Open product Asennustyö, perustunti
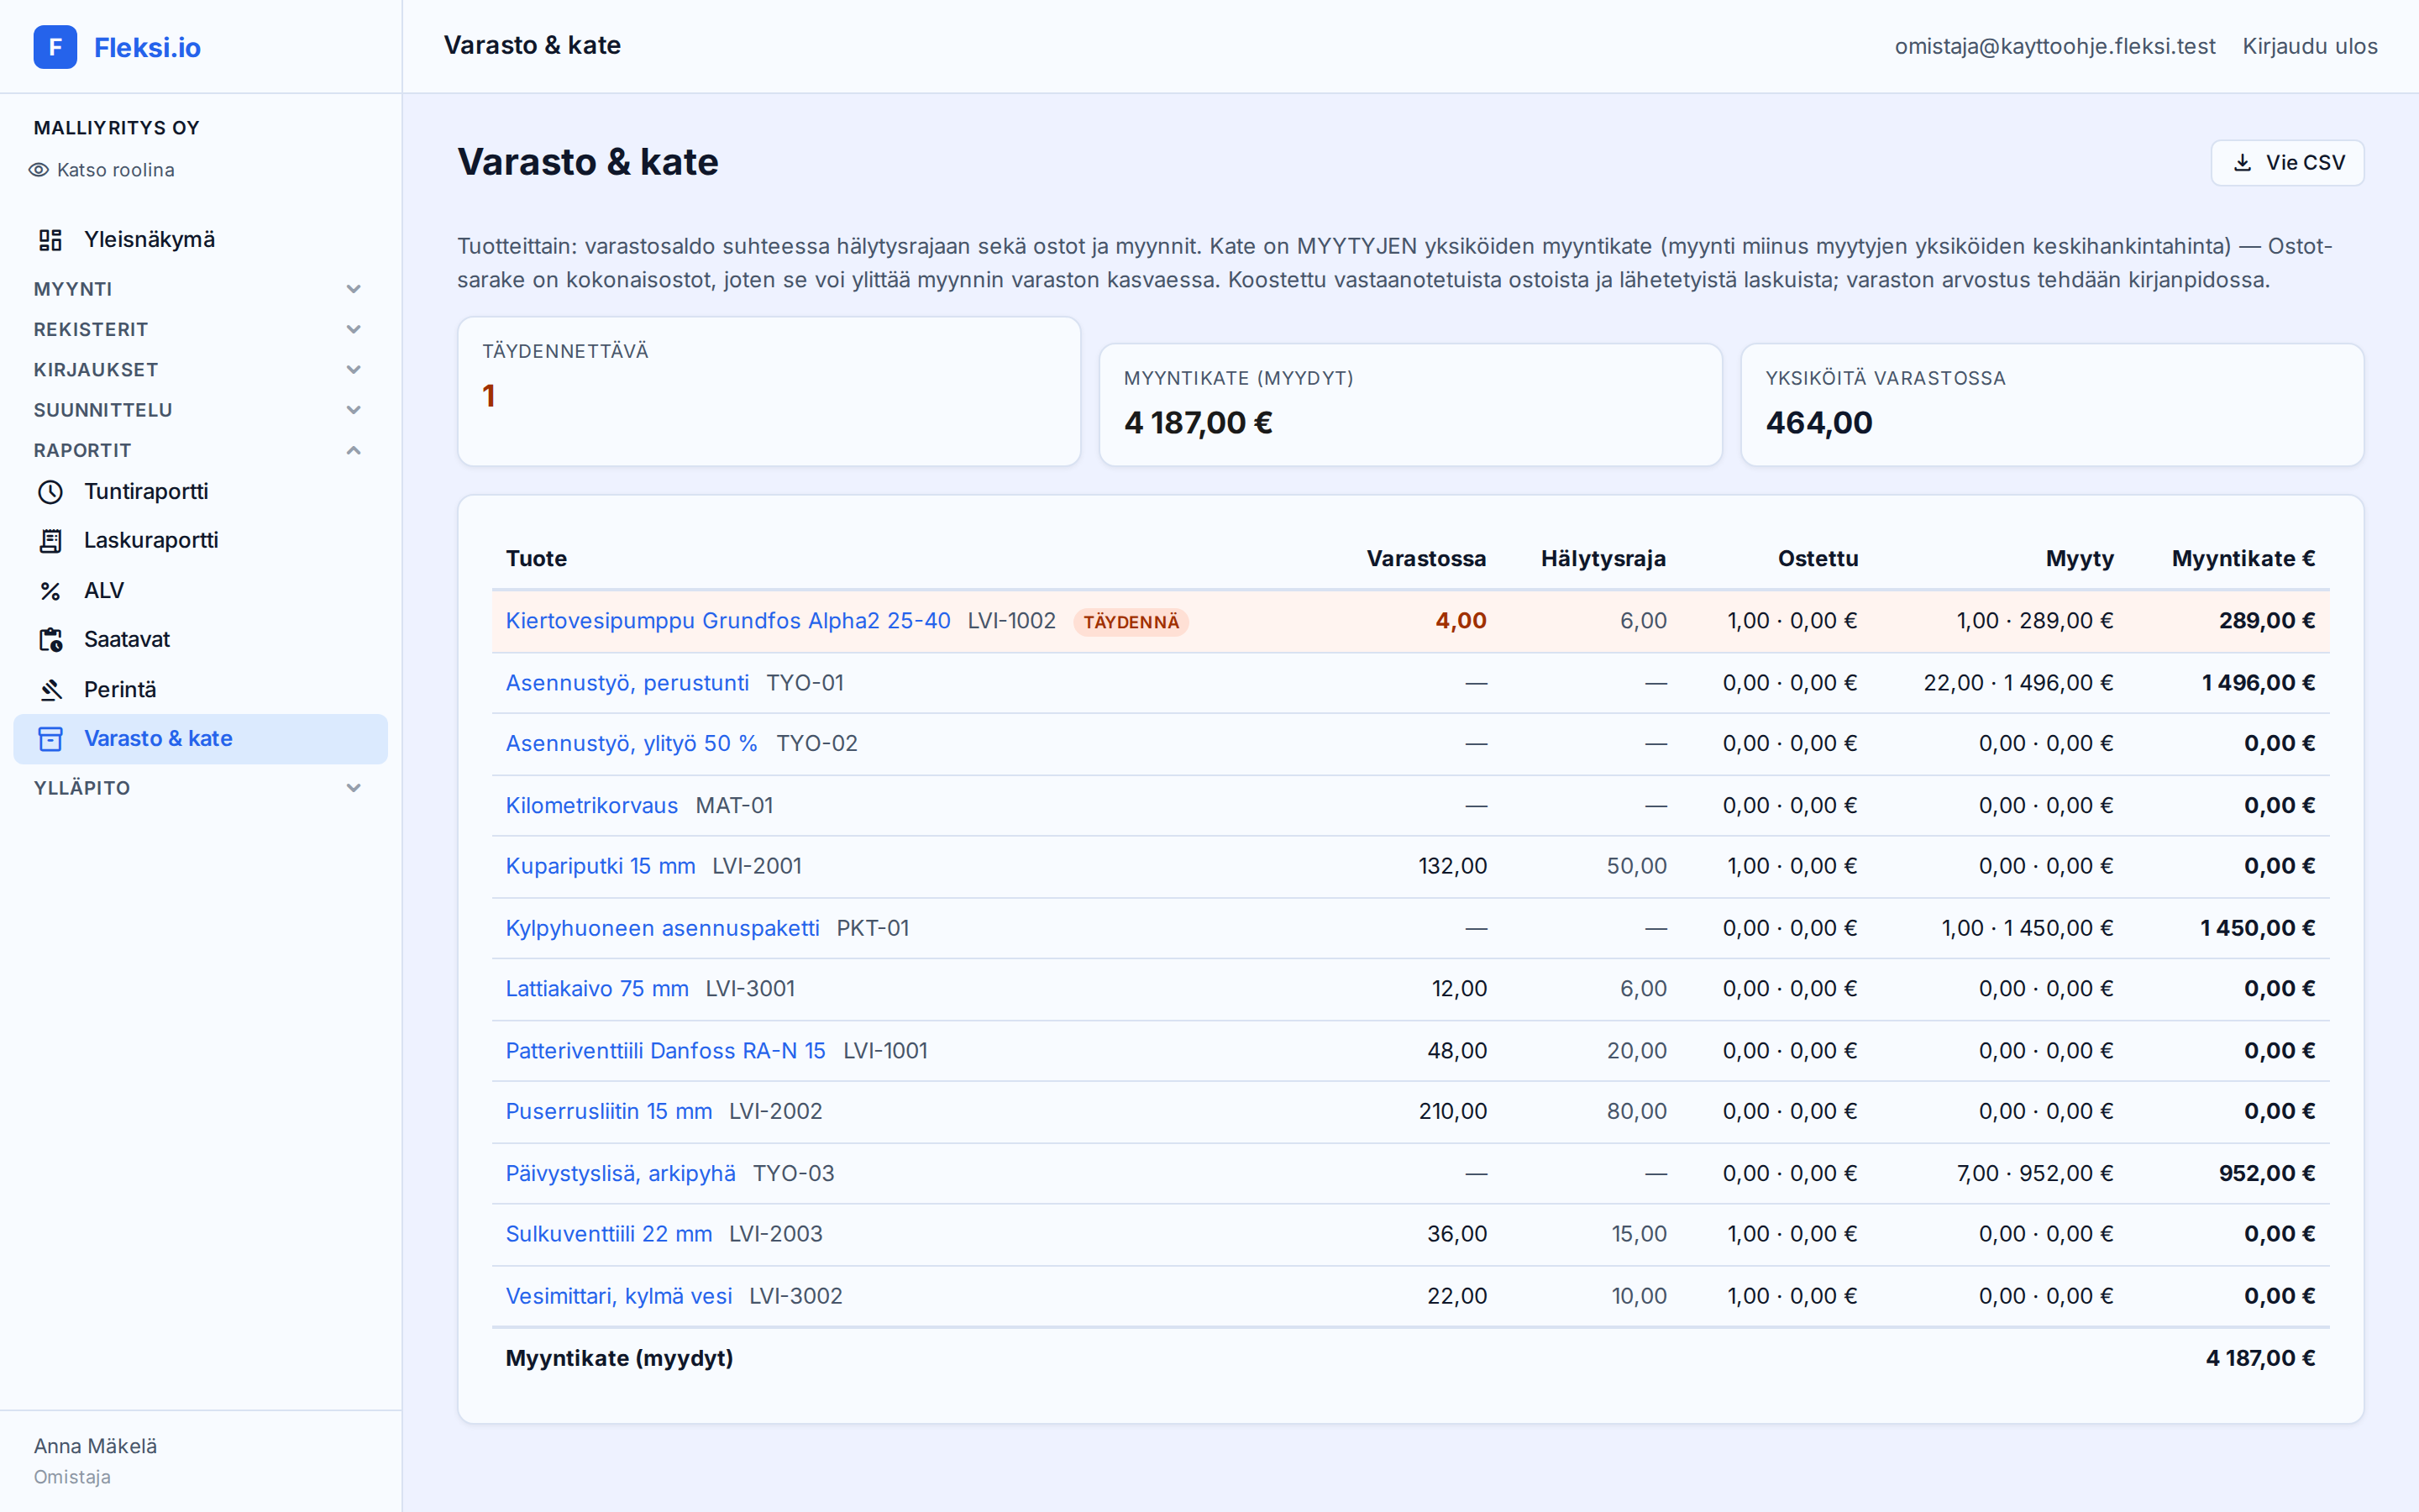 (x=627, y=683)
